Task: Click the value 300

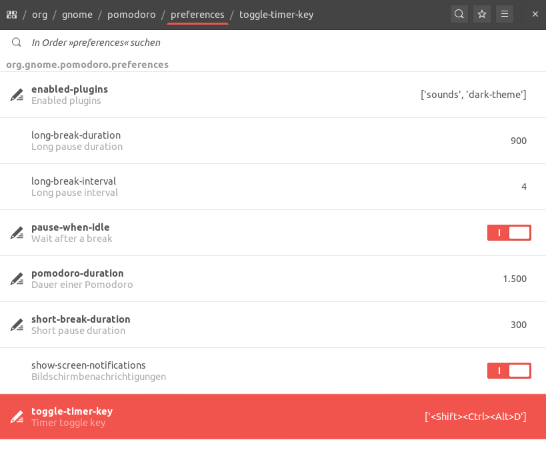Action: click(519, 325)
